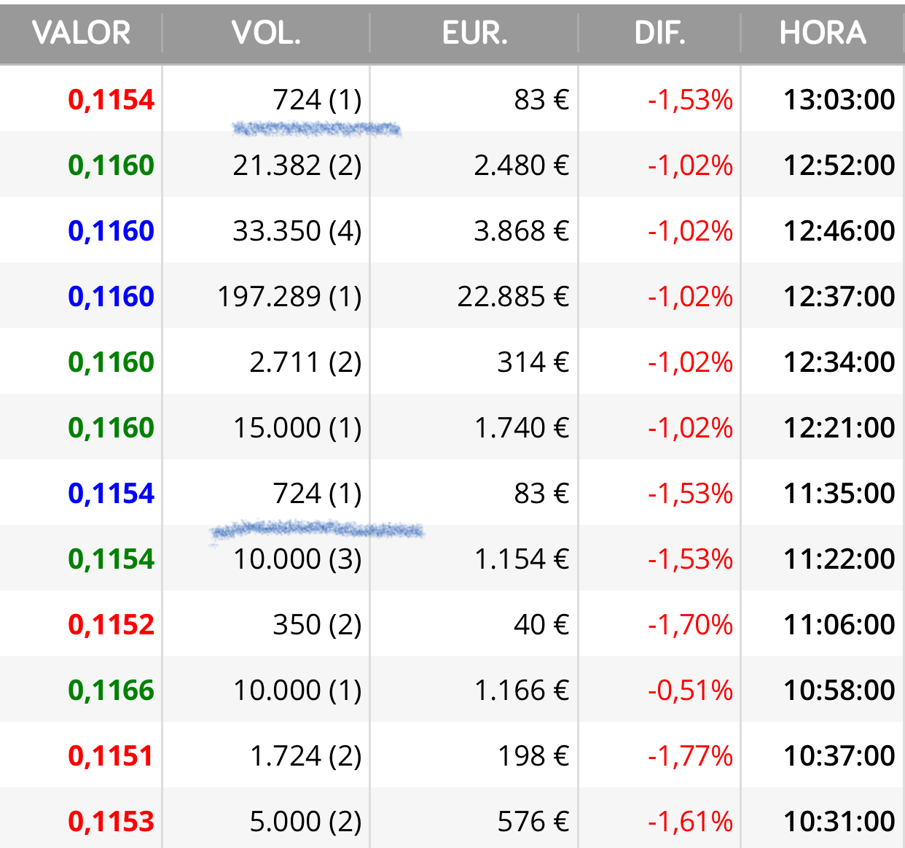The width and height of the screenshot is (905, 848).
Task: Select the 10:31:00 time cell
Action: click(839, 822)
